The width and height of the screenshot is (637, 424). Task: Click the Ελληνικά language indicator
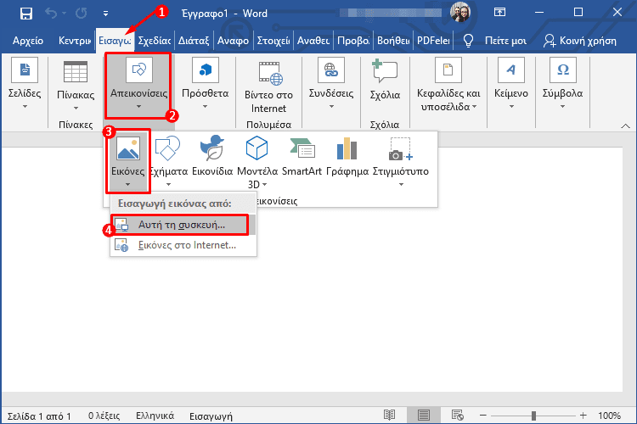(155, 416)
